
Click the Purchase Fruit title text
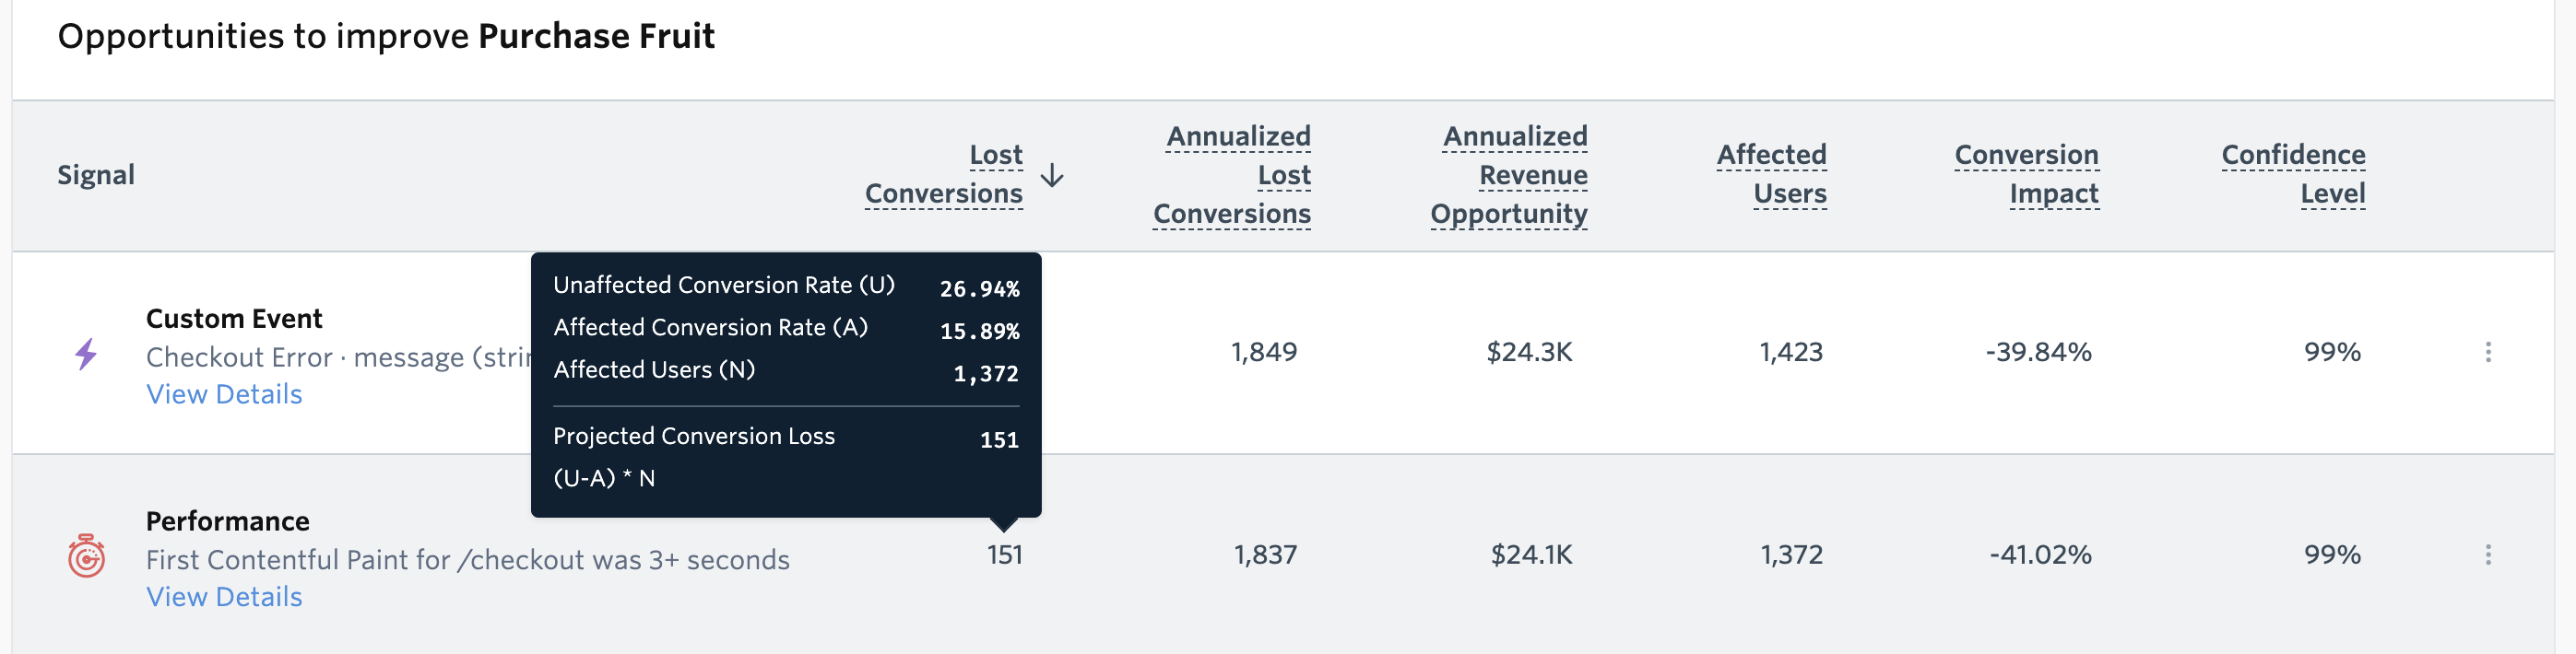(x=594, y=36)
